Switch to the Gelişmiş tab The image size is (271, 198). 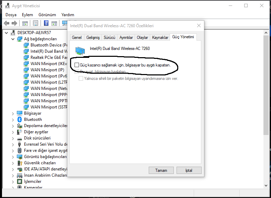93,38
